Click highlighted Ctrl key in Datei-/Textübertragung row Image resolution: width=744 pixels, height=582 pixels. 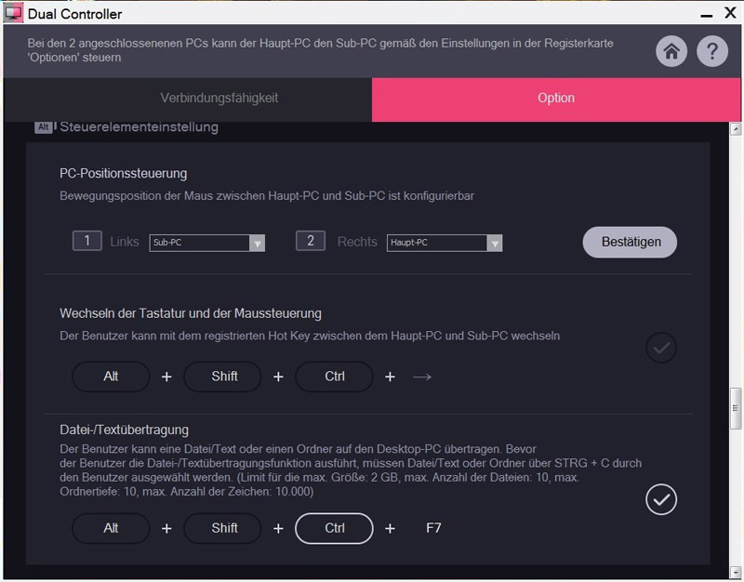tap(334, 528)
